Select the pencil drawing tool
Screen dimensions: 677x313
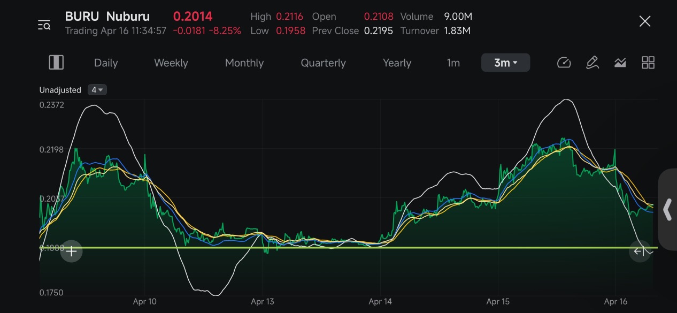(592, 63)
